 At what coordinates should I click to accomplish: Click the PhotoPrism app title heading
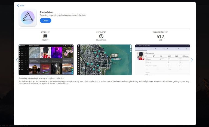(x=47, y=12)
